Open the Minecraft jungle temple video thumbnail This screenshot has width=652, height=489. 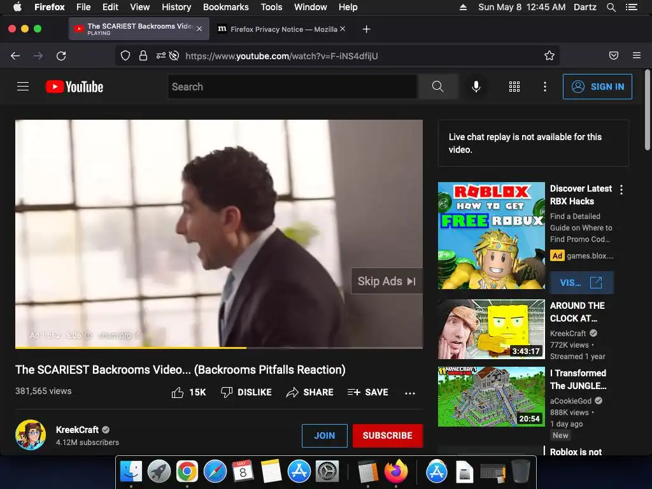click(491, 396)
